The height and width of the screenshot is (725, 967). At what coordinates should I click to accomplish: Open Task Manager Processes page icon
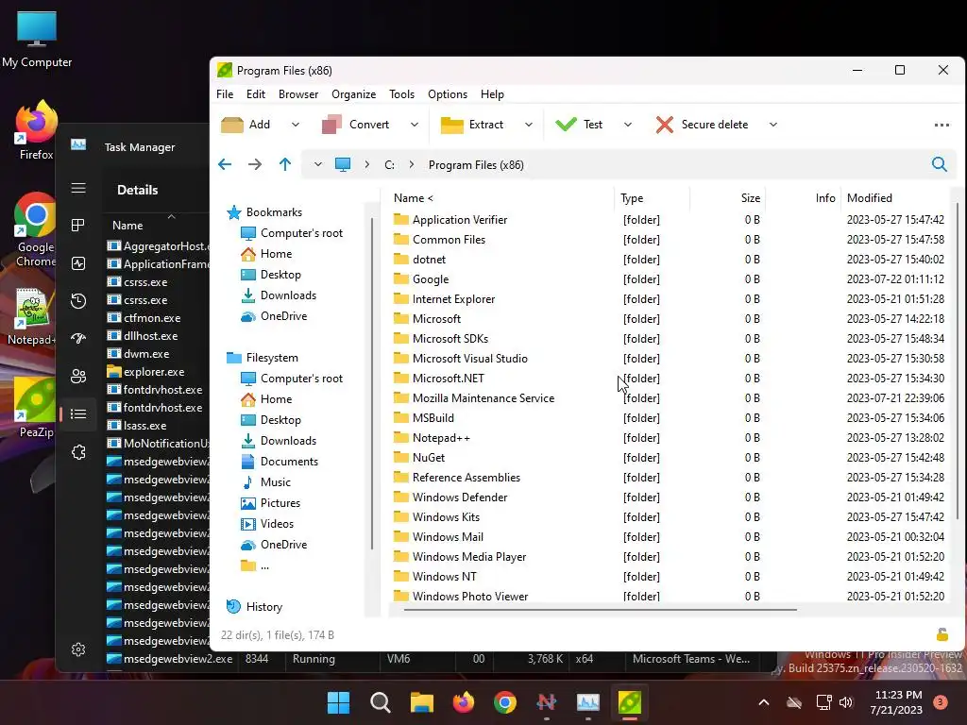(78, 226)
